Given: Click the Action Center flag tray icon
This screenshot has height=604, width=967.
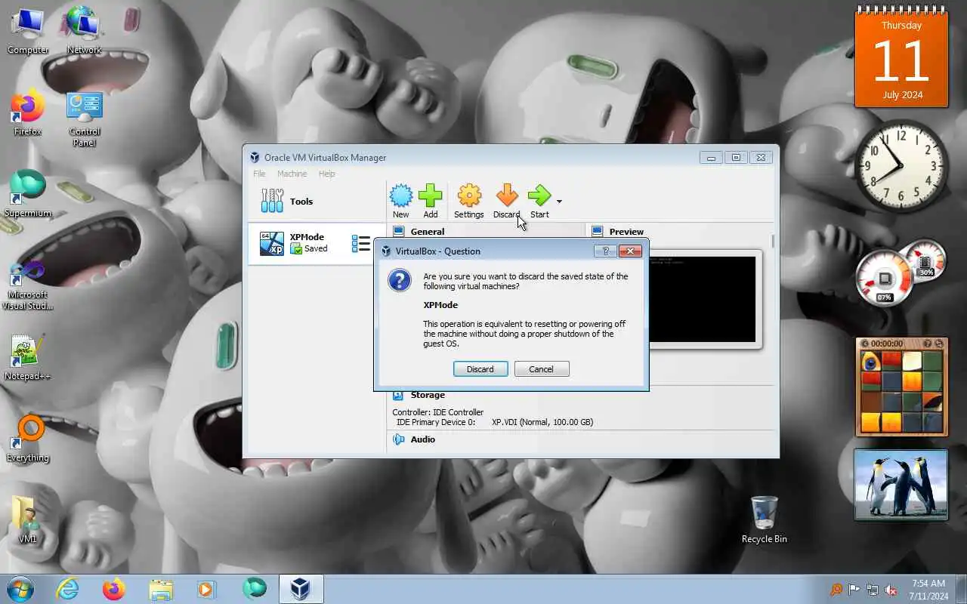Looking at the screenshot, I should [x=854, y=590].
